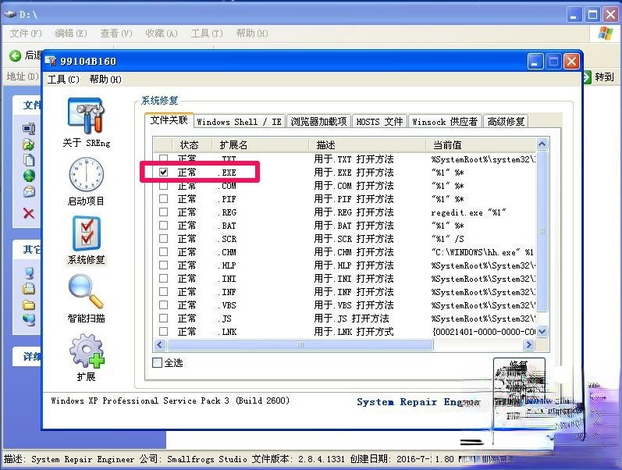This screenshot has height=470, width=622.
Task: Click the envelope email icon in the Explorer sidebar
Action: pos(29,192)
